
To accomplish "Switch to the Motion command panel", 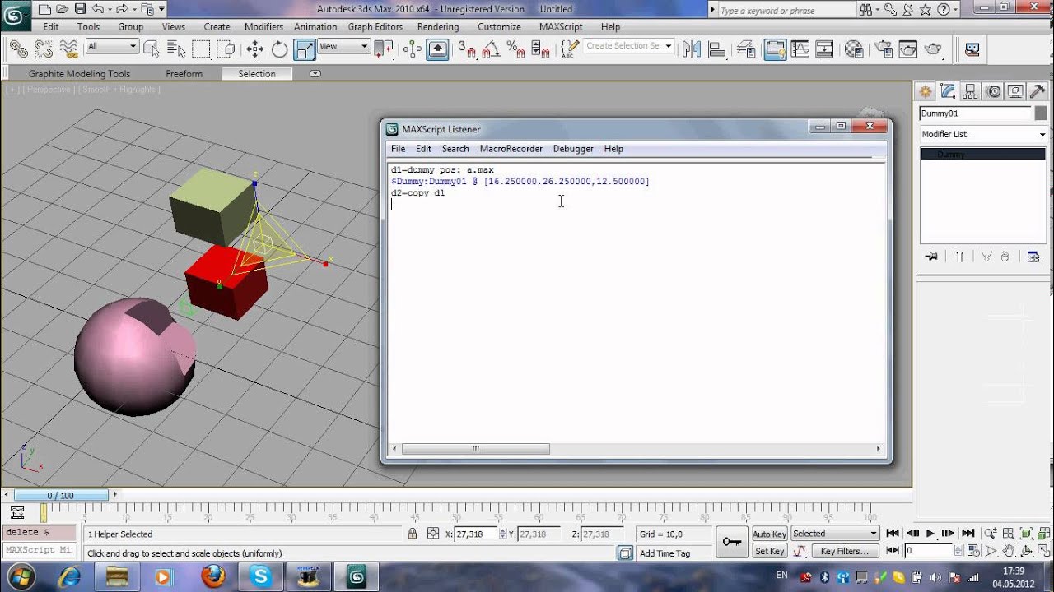I will click(x=994, y=91).
